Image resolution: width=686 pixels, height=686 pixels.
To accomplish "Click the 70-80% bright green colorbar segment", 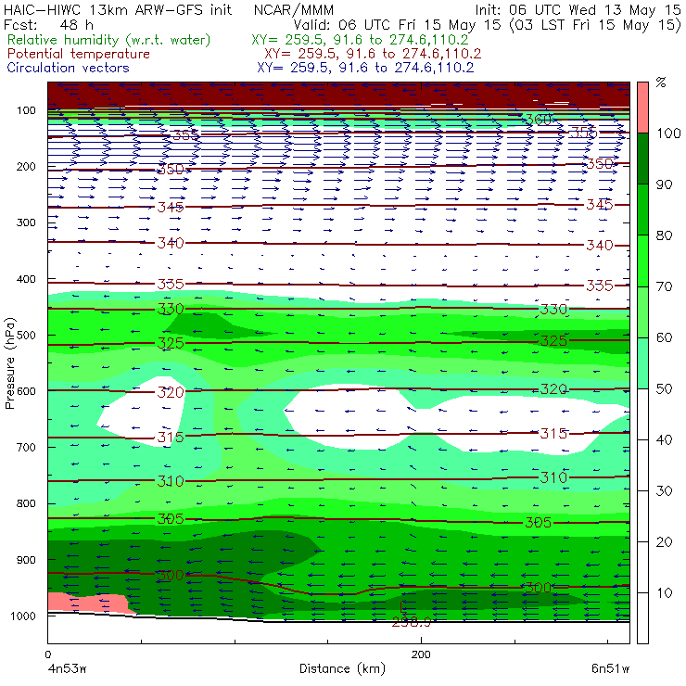I will tap(642, 260).
